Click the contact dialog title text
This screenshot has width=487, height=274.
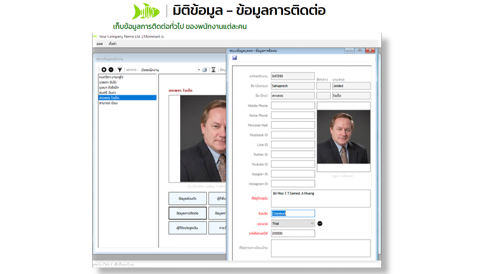coord(253,51)
